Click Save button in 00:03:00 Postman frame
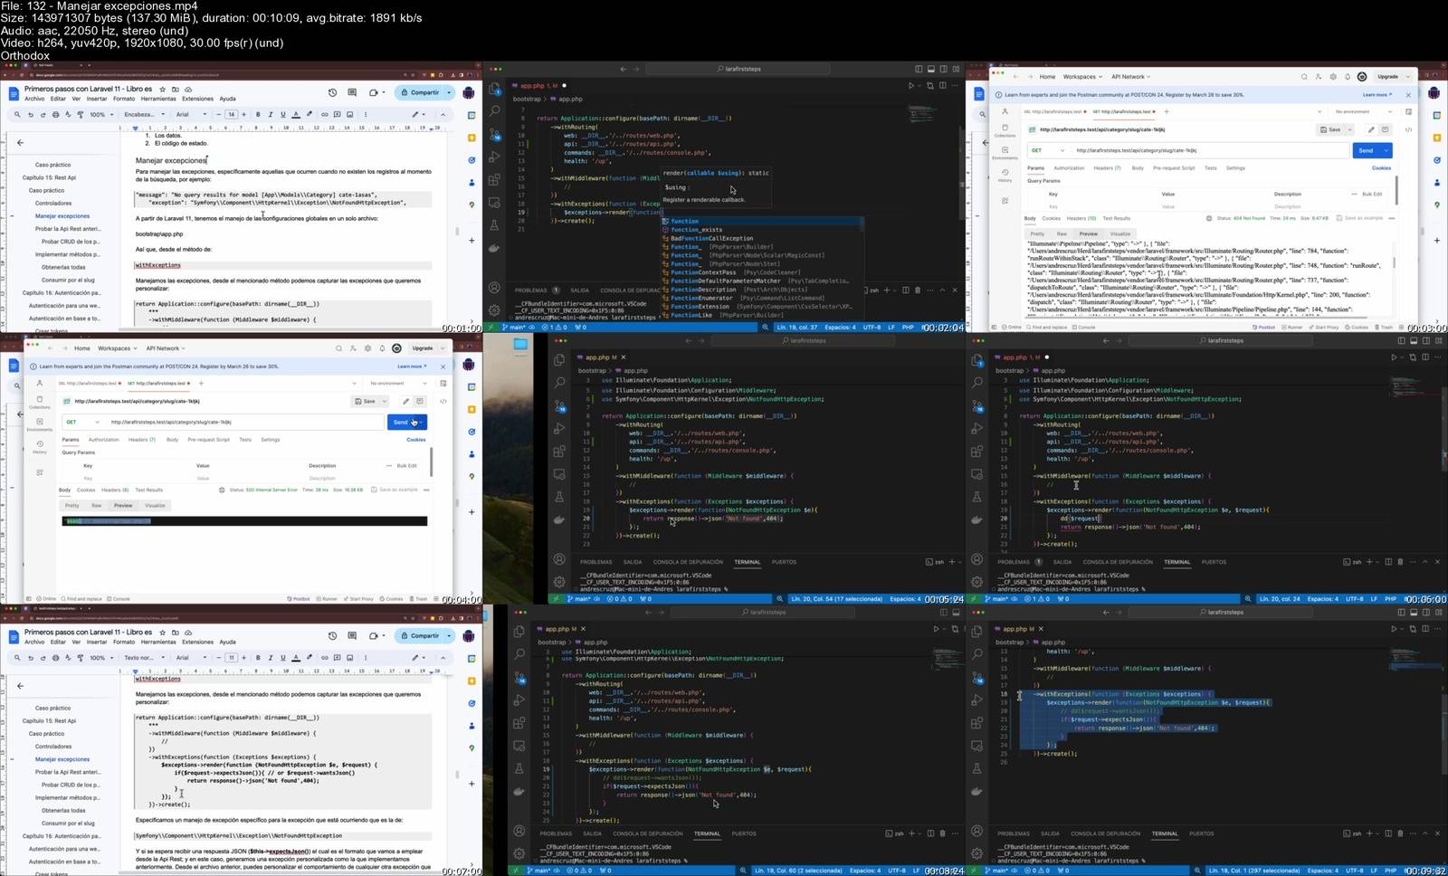 [1331, 129]
